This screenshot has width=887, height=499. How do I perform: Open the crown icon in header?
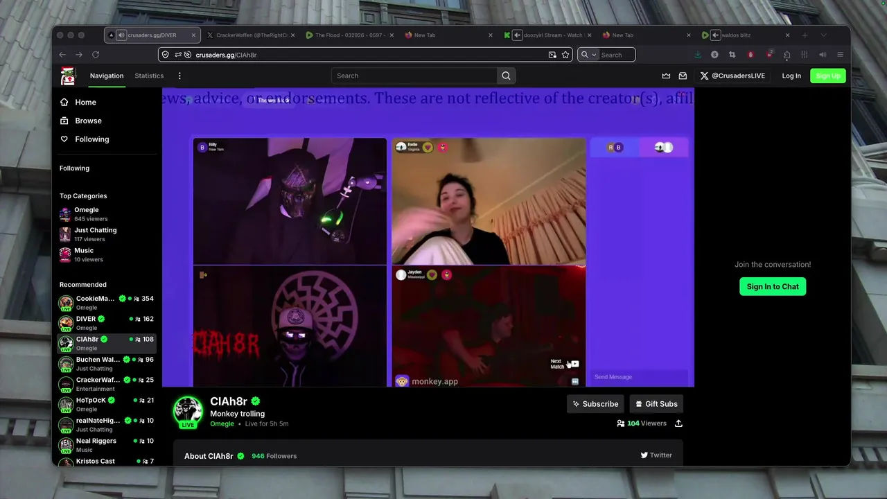(x=666, y=76)
